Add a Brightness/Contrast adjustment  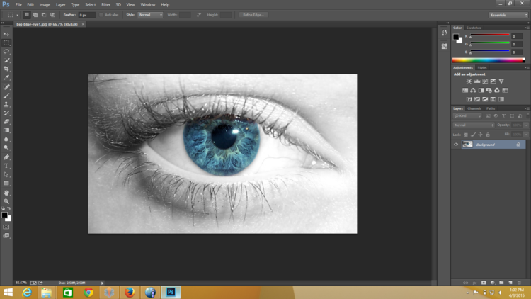coord(469,81)
